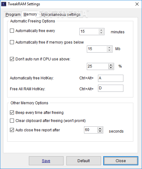The height and width of the screenshot is (169, 142).
Task: Enable Clear clipboard after freeing option
Action: (12, 121)
